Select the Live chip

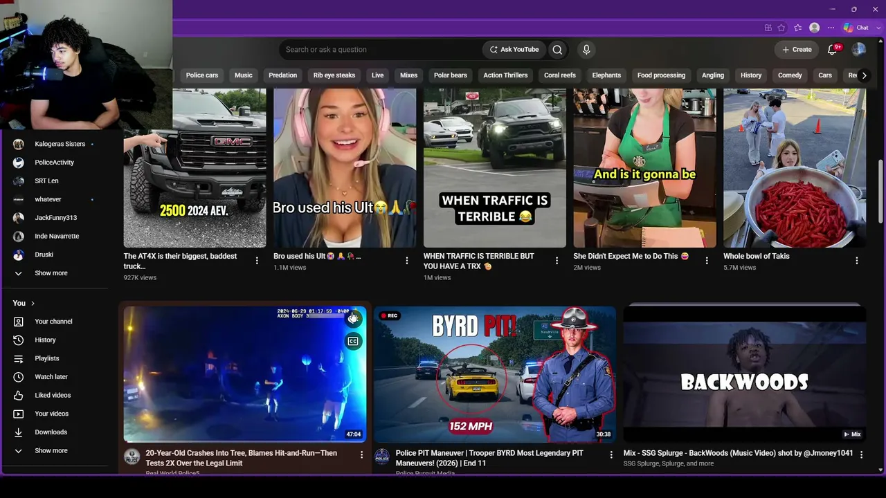click(x=377, y=75)
